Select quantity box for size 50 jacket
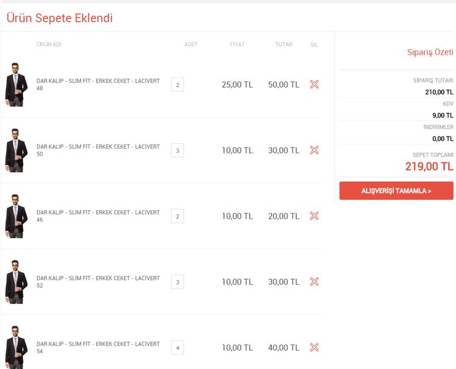Viewport: 456px width, 369px height. tap(177, 150)
